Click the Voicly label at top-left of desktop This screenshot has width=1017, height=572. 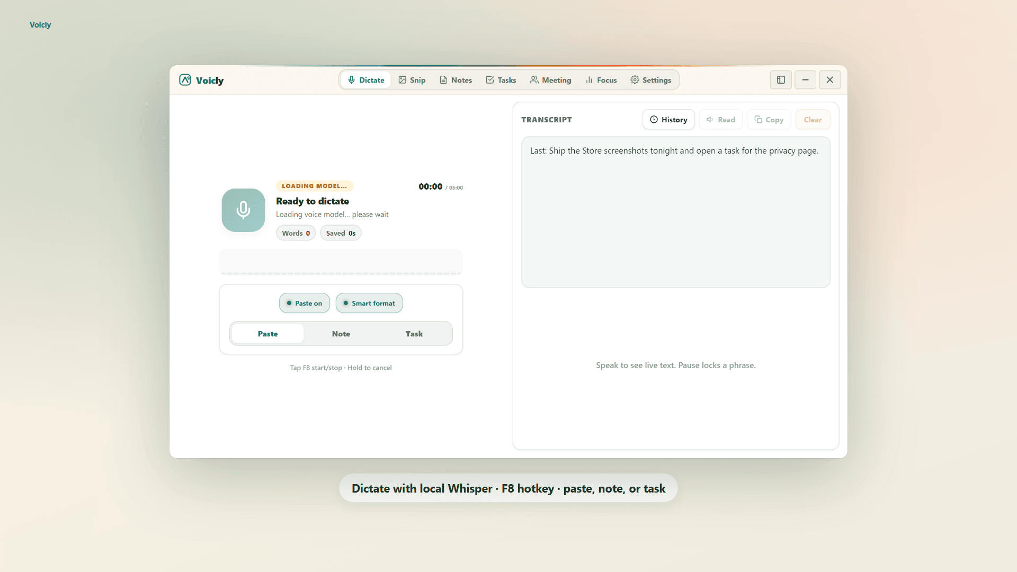click(40, 25)
